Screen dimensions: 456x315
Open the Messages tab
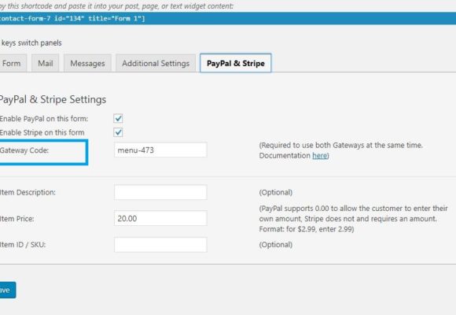pos(87,63)
